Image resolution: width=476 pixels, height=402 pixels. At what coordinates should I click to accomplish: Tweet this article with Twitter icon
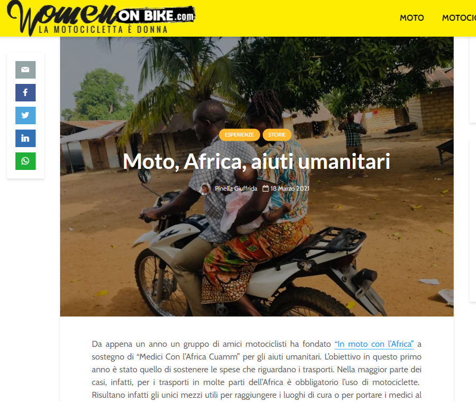[x=26, y=115]
